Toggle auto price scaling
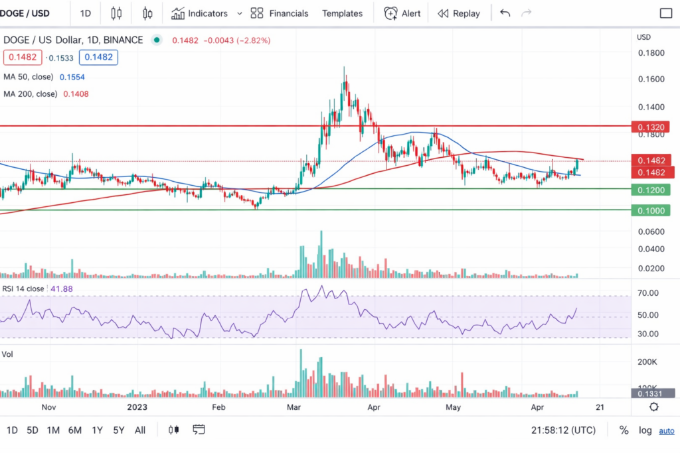 coord(667,431)
